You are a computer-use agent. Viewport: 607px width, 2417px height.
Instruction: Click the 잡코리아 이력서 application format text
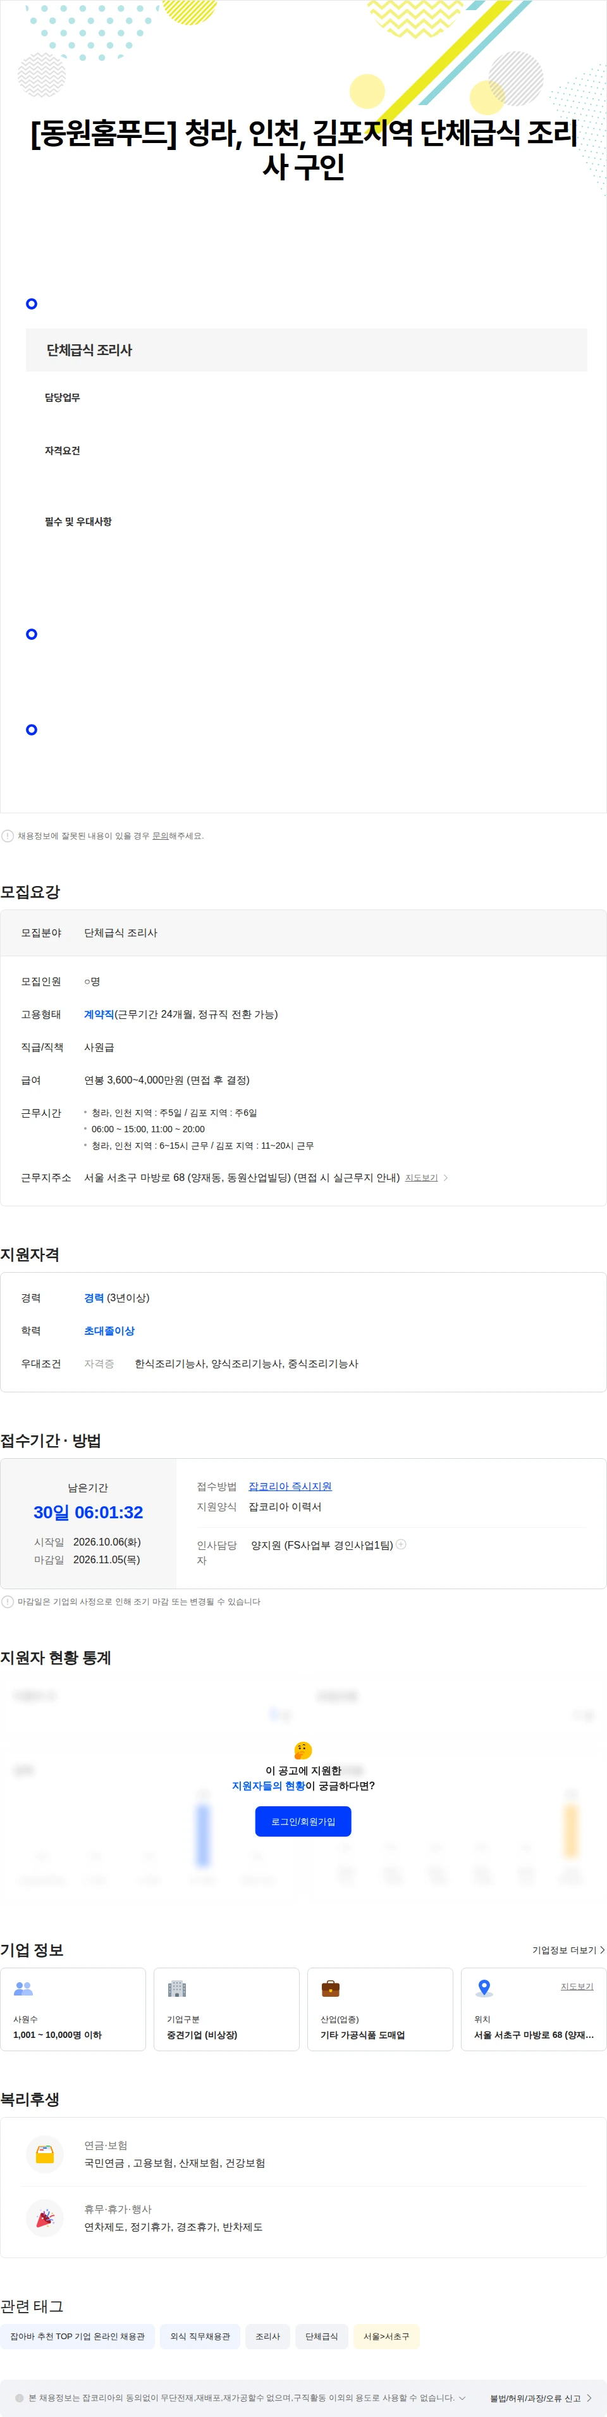285,1507
